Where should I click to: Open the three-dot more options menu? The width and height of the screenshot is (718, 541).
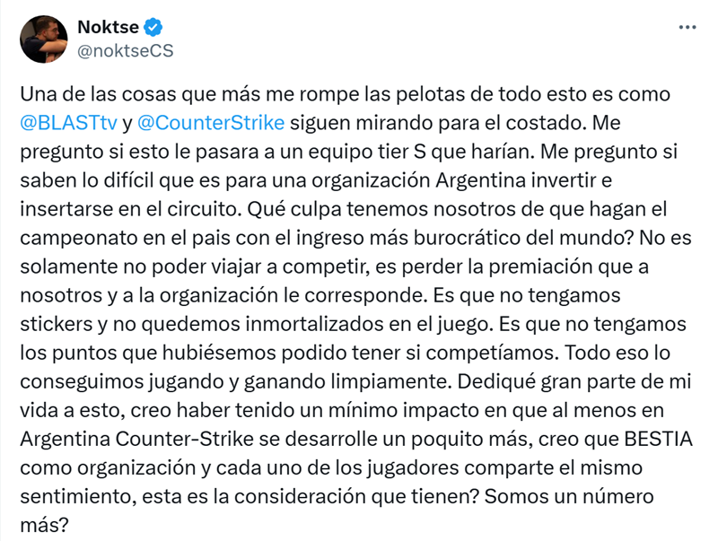[x=687, y=28]
